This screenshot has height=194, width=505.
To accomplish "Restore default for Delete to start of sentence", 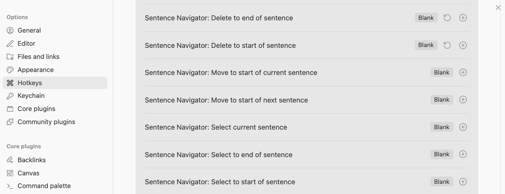I will pos(447,45).
